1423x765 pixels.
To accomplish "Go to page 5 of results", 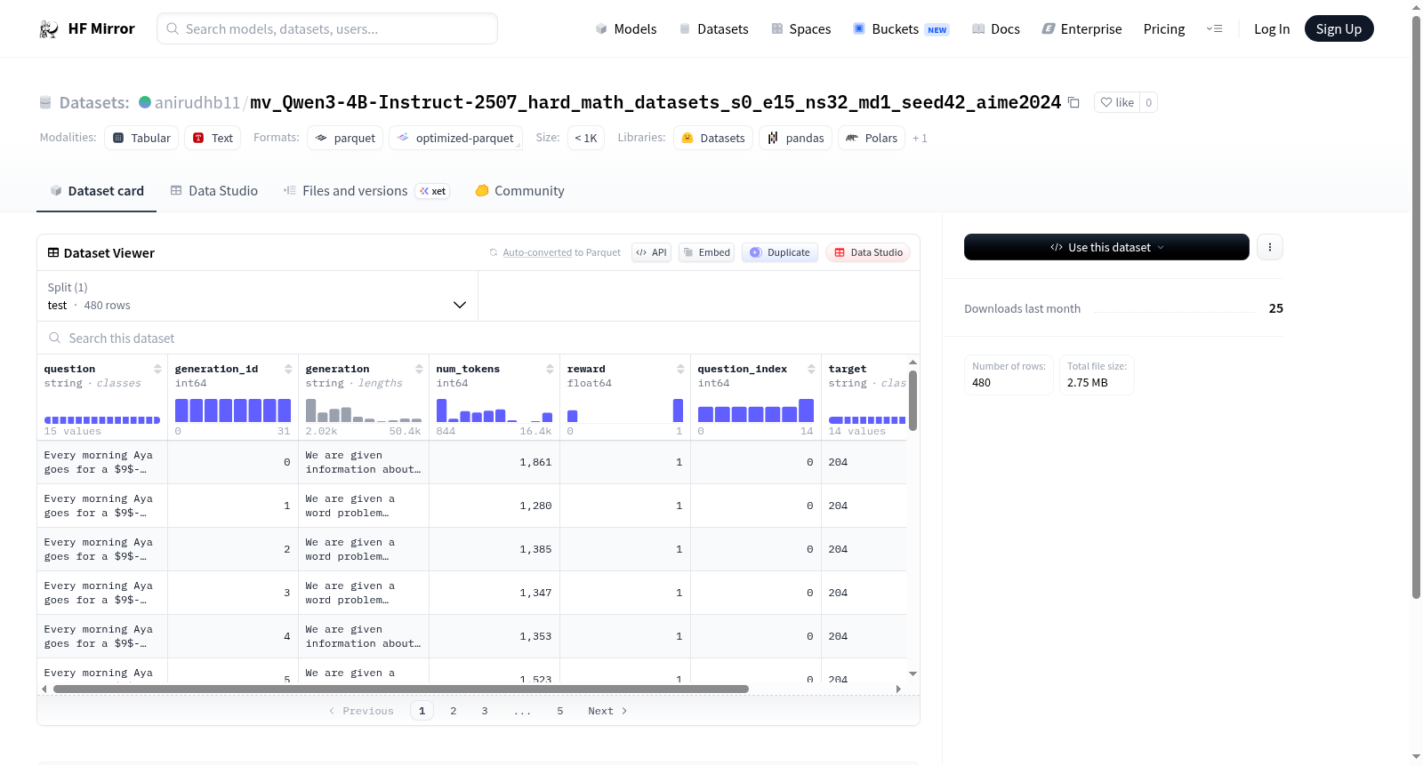I will point(560,711).
